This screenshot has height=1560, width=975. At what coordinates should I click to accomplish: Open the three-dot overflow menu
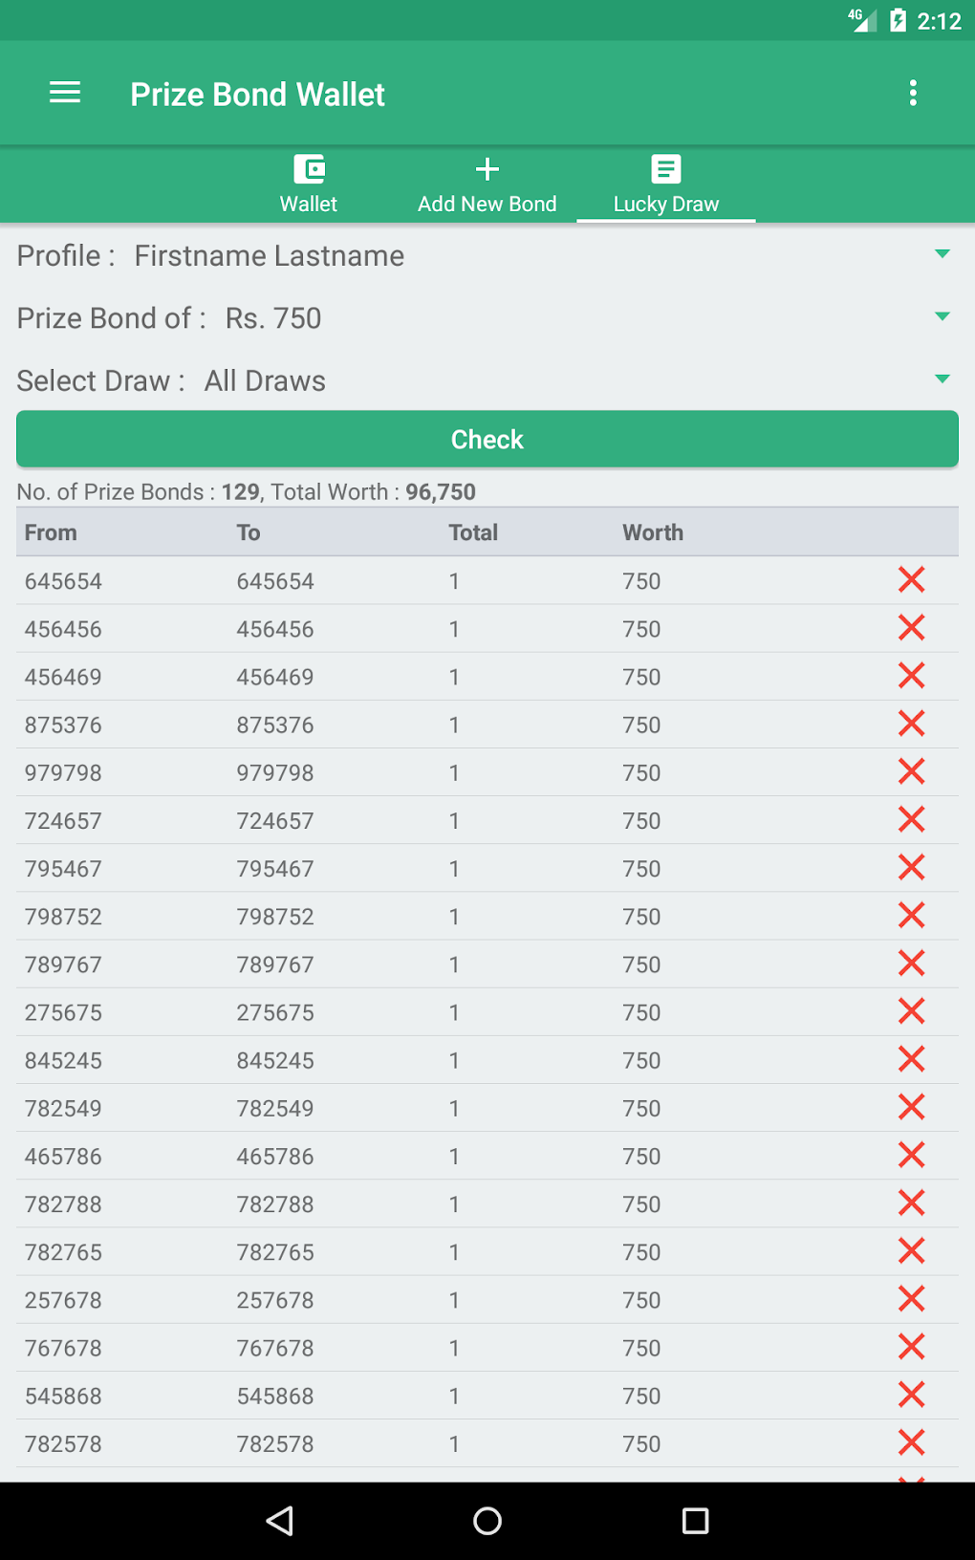coord(913,93)
